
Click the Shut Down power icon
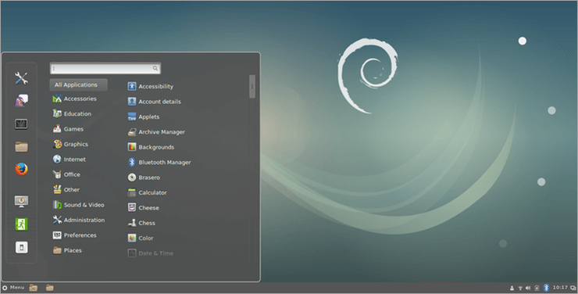click(21, 247)
